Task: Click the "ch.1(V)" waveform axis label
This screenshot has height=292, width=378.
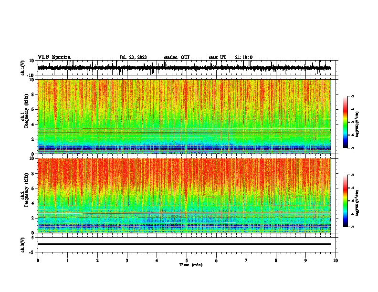Action: (23, 68)
